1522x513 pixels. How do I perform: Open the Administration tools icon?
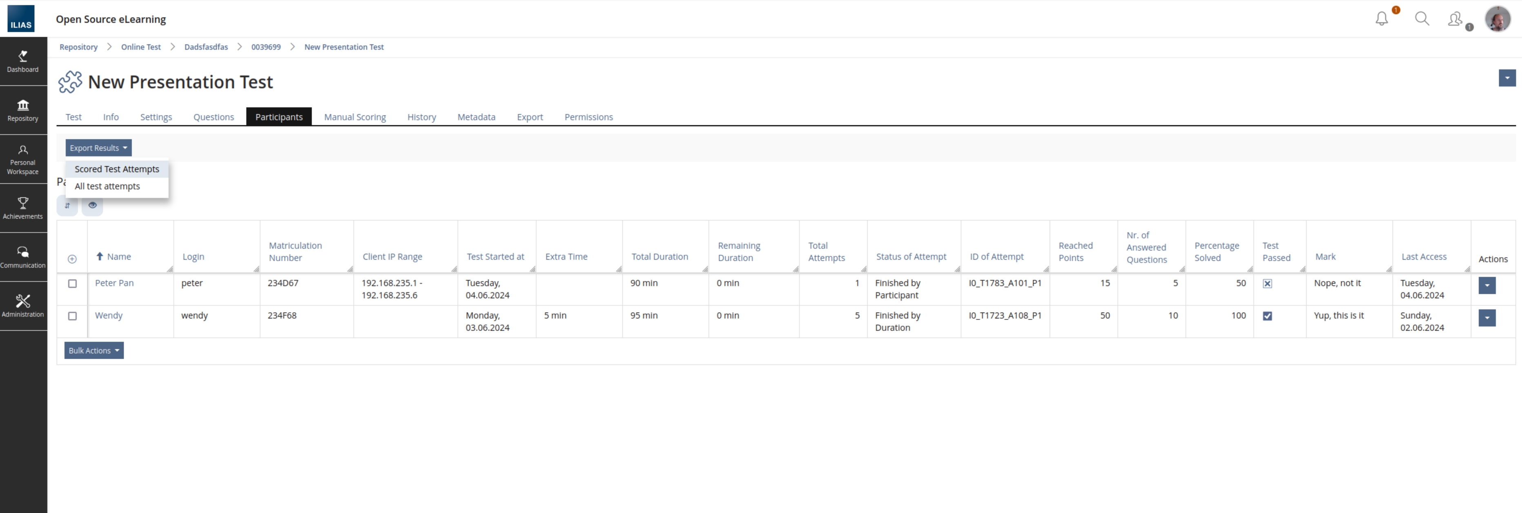click(x=22, y=304)
